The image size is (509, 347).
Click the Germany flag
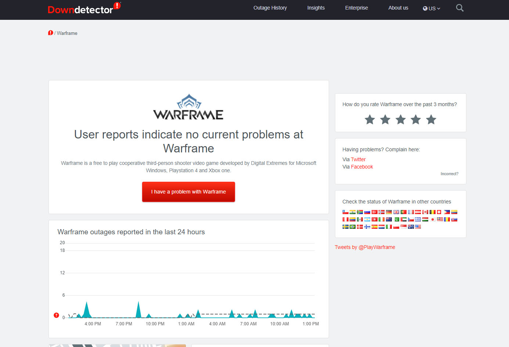389,212
